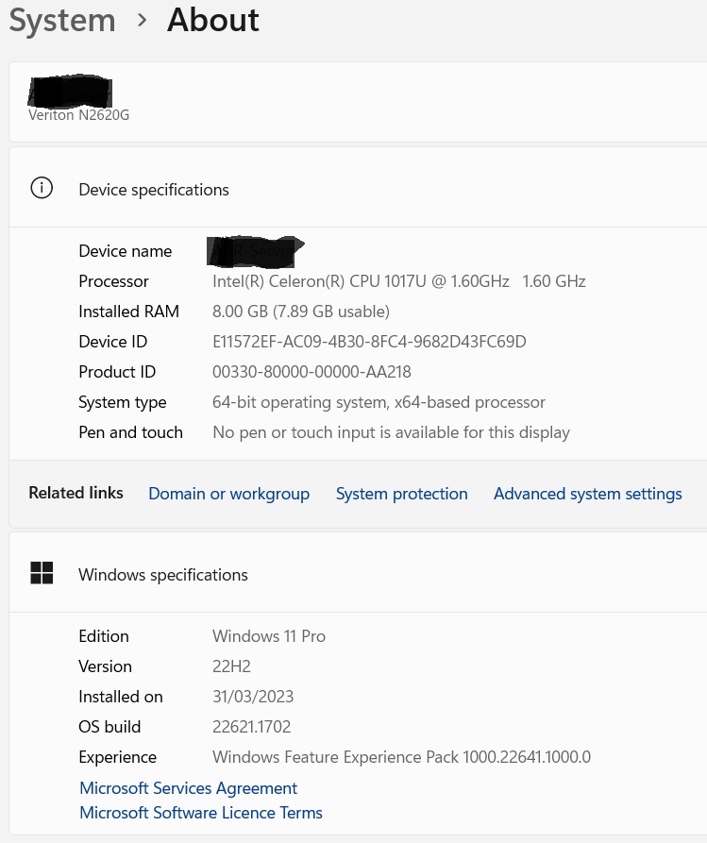Click the System type label
Viewport: 707px width, 843px height.
coord(123,402)
